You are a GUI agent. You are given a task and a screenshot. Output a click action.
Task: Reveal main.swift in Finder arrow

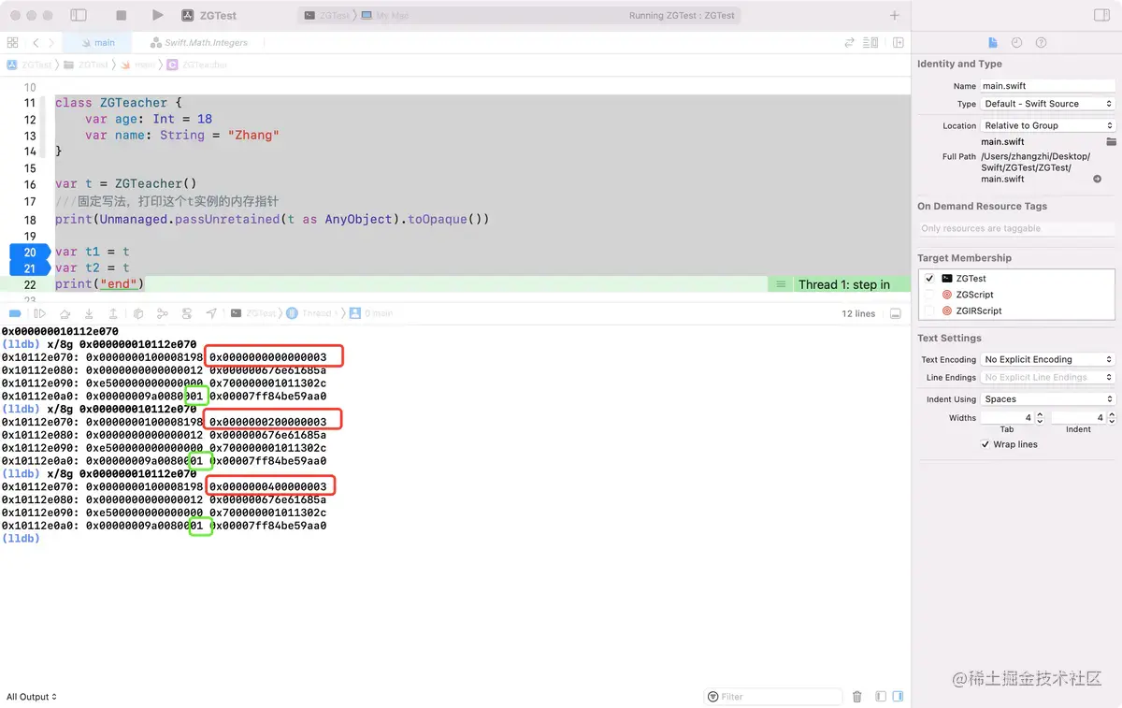pyautogui.click(x=1097, y=179)
